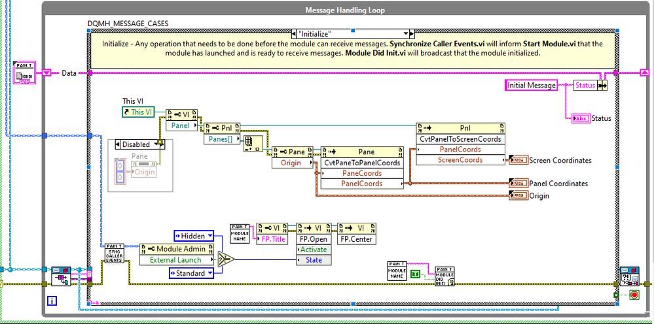Select the FP.Center invoke node
Screen dimensions: 654x324
pos(357,233)
